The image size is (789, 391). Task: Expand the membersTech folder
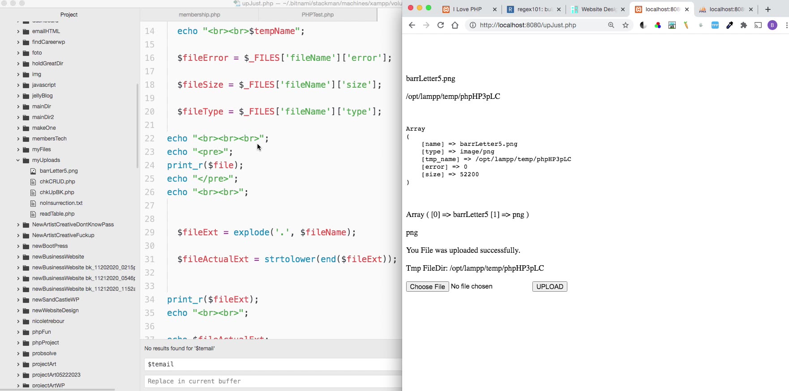(18, 139)
